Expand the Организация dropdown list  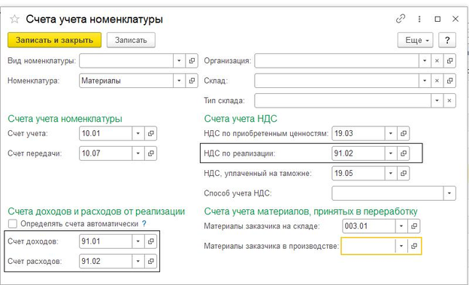[425, 61]
